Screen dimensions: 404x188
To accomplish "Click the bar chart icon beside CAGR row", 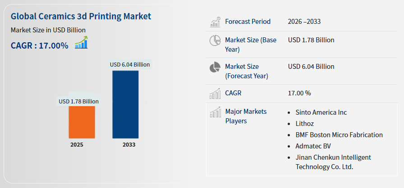I will [215, 94].
